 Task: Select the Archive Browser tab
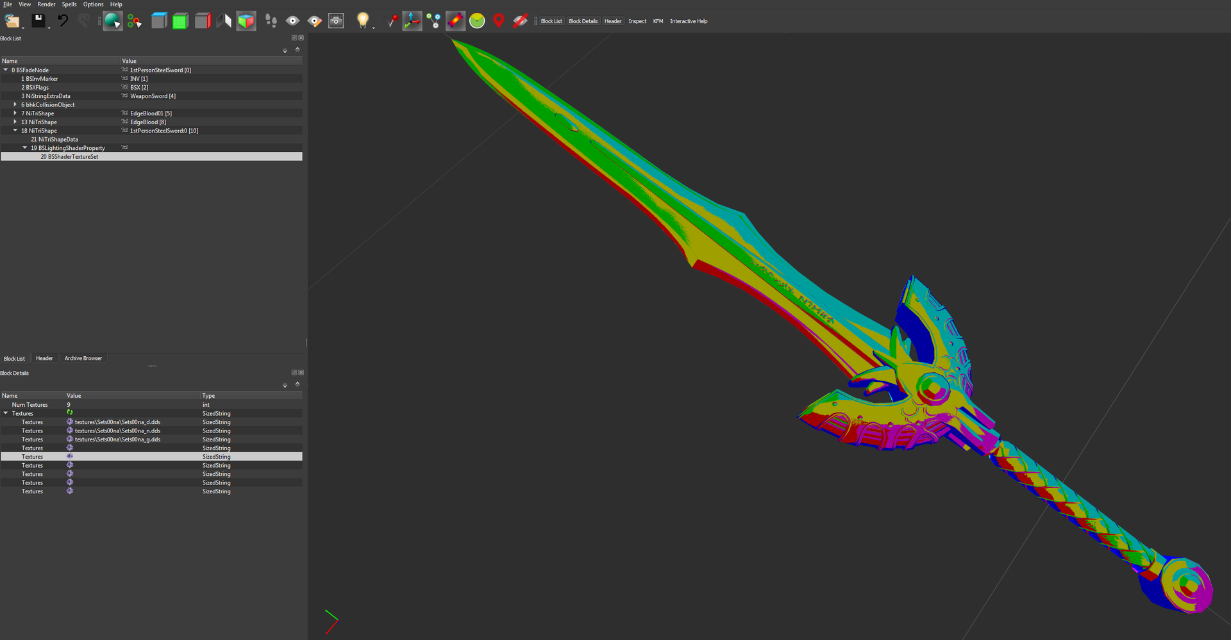tap(83, 358)
